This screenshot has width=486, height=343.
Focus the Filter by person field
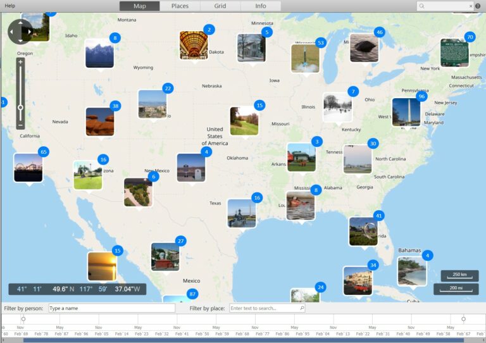tap(111, 308)
